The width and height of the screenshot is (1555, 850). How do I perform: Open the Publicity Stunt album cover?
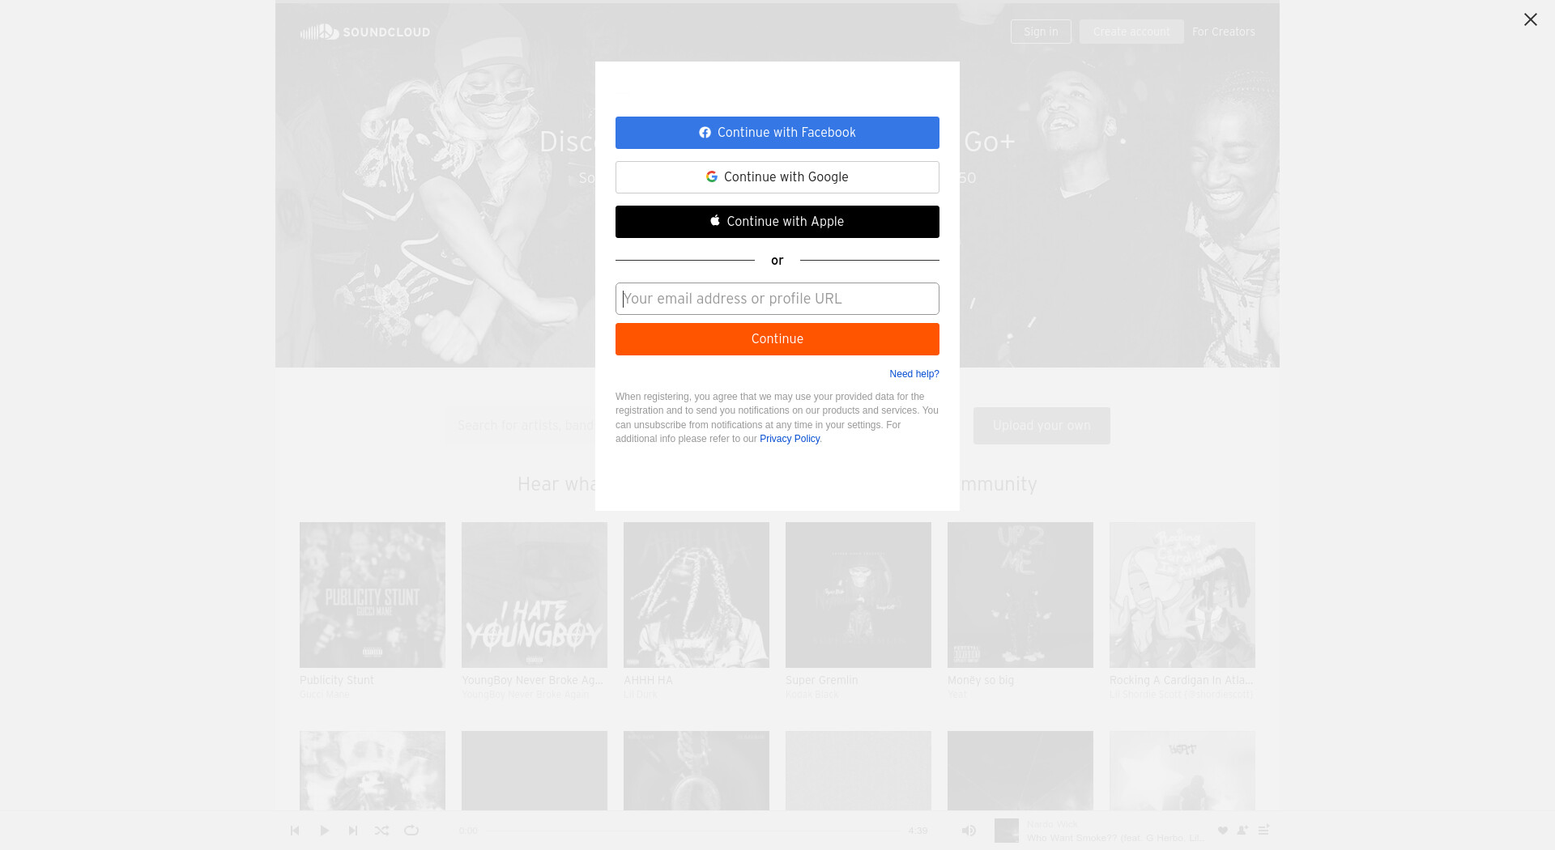coord(373,595)
